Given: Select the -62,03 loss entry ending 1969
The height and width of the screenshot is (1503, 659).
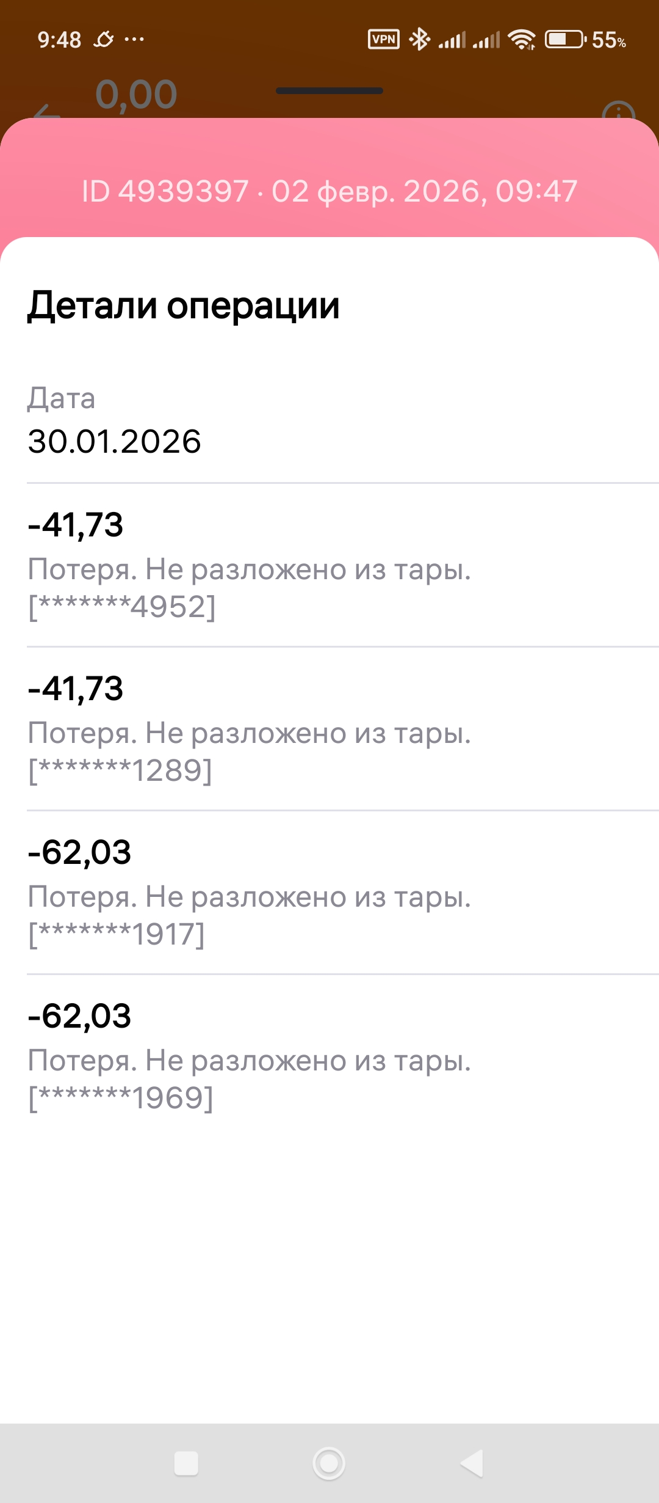Looking at the screenshot, I should (249, 1056).
